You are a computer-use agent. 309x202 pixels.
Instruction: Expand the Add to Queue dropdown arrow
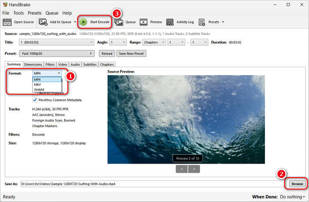[75, 22]
